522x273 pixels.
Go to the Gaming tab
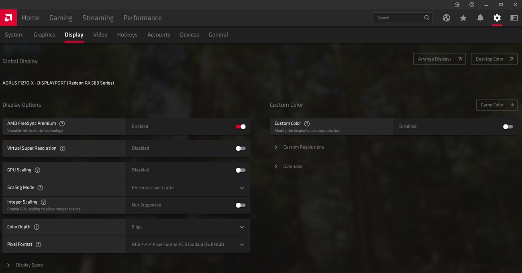click(61, 18)
